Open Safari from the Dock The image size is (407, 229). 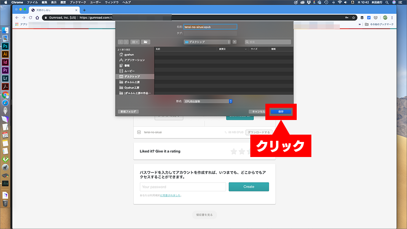point(5,103)
